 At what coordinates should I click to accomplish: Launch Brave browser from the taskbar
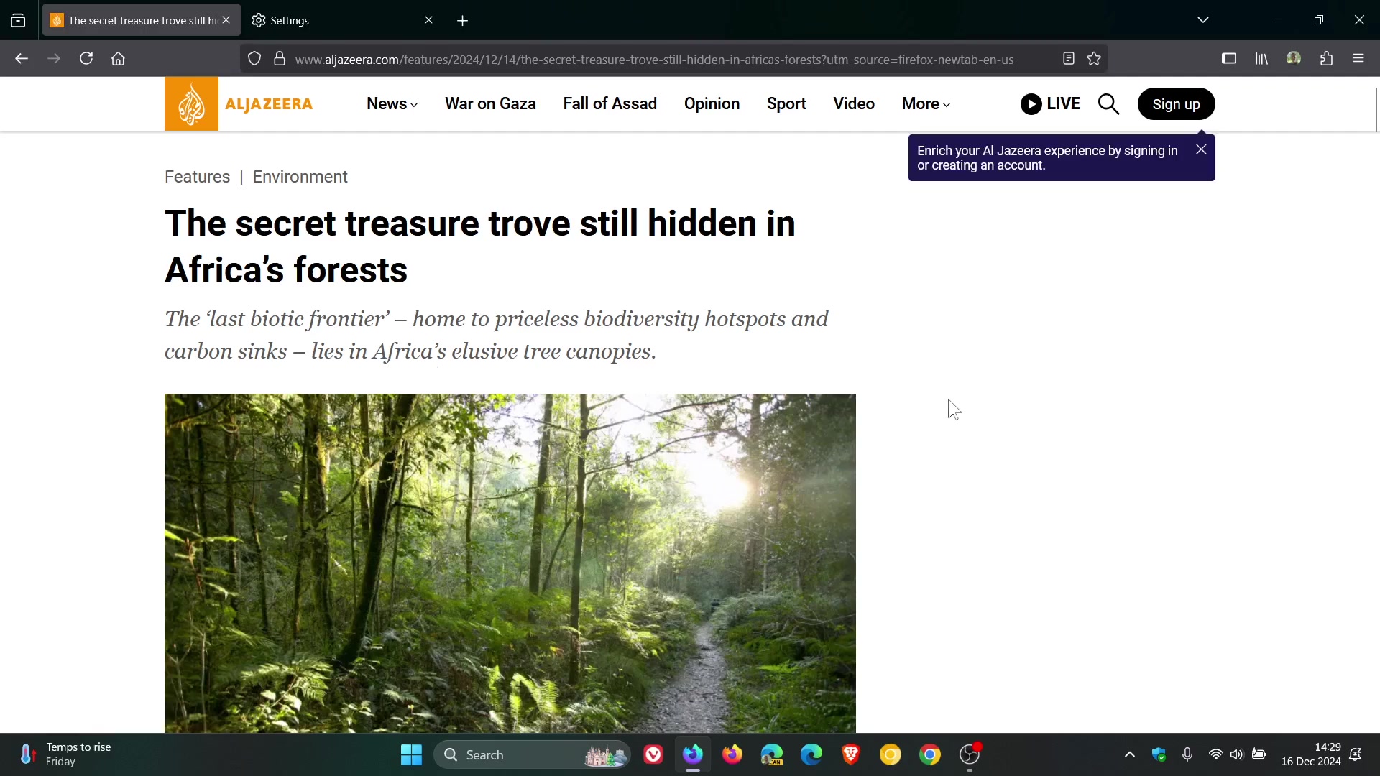[x=851, y=754]
